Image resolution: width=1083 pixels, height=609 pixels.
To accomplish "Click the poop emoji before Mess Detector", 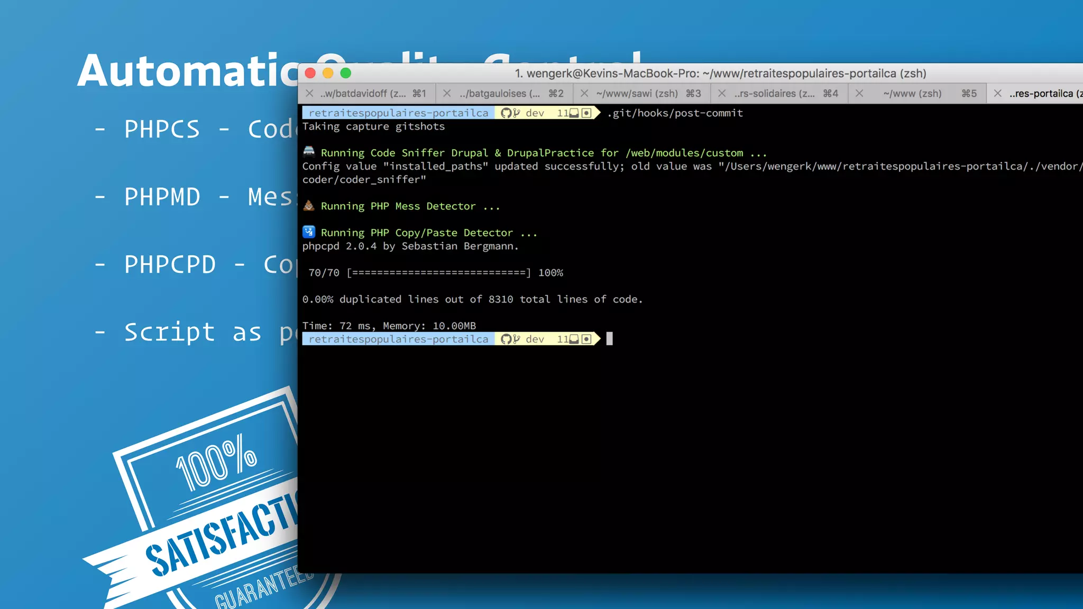I will pos(309,206).
